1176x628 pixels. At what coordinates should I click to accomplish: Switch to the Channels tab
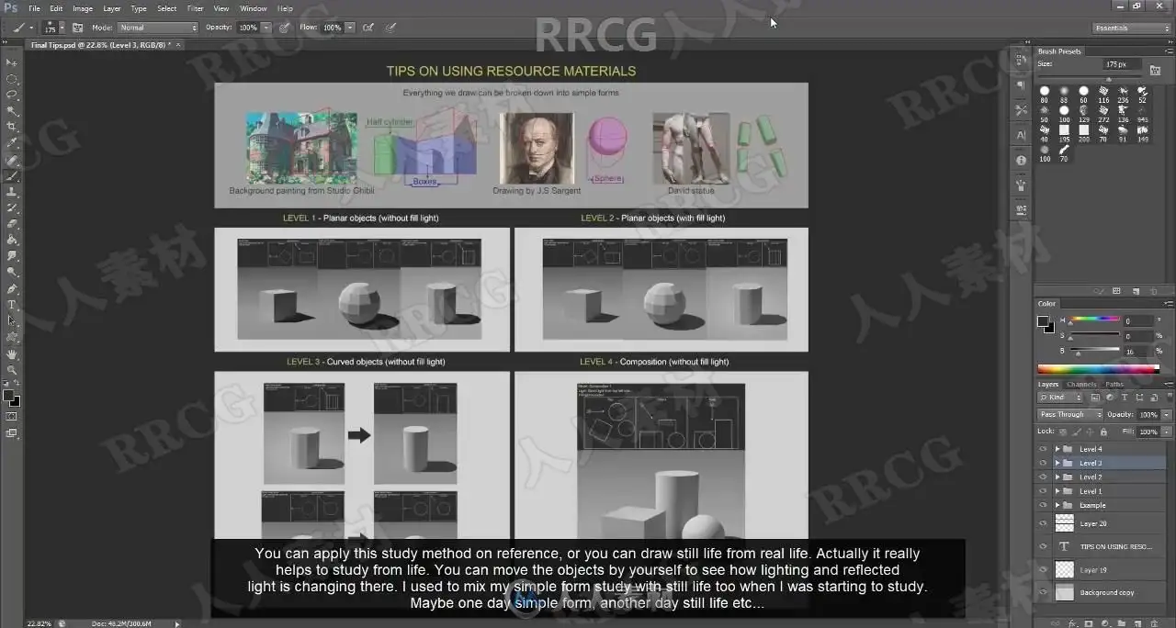click(1081, 384)
